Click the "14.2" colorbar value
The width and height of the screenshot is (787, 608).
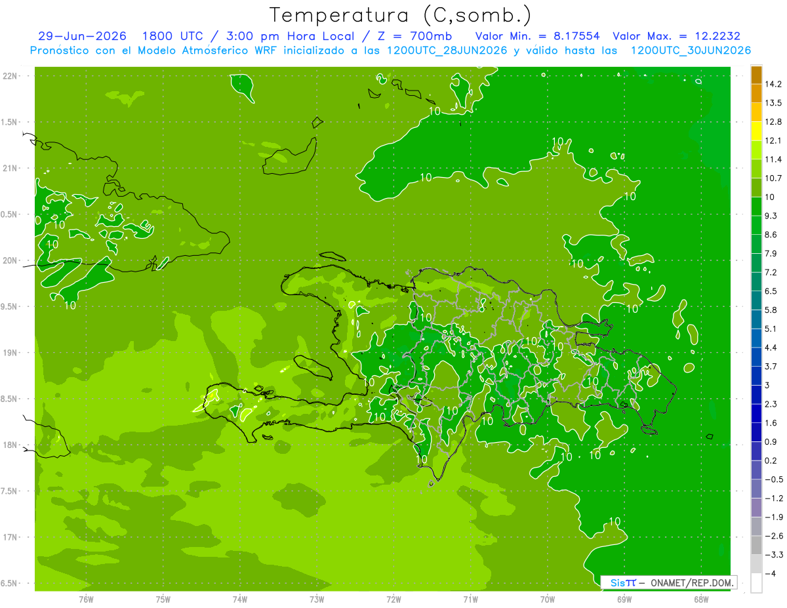point(773,84)
